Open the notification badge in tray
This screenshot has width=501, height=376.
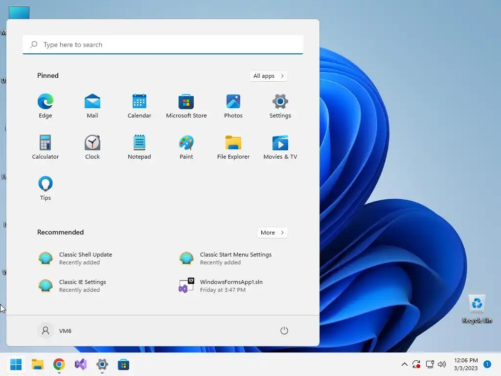pyautogui.click(x=487, y=364)
